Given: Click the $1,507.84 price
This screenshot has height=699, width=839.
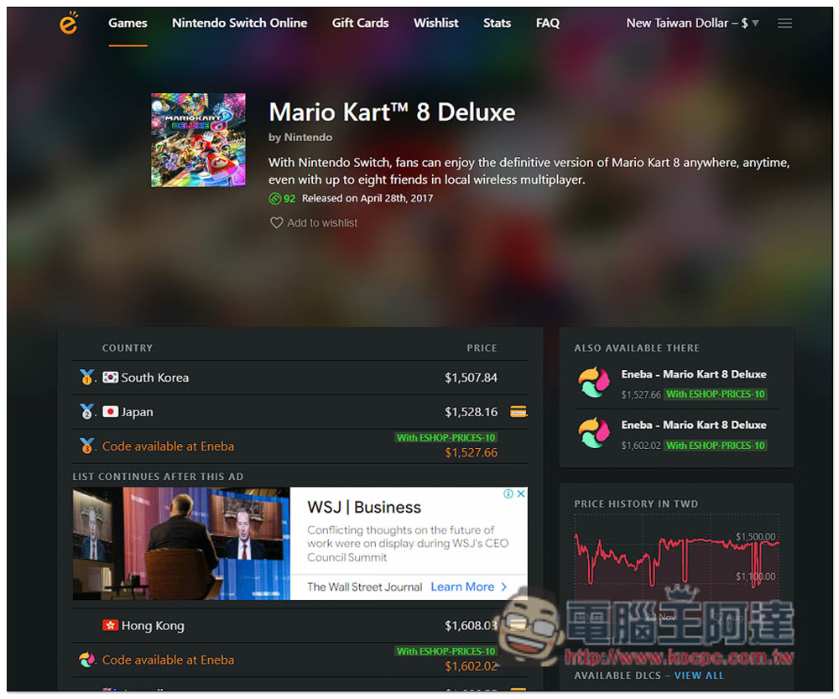Looking at the screenshot, I should point(471,378).
